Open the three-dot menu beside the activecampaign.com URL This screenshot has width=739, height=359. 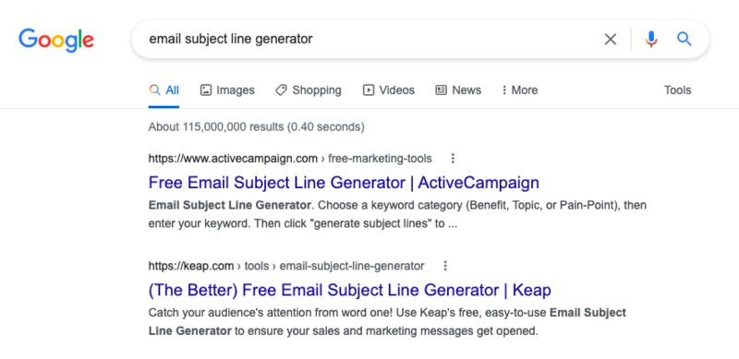click(x=453, y=159)
